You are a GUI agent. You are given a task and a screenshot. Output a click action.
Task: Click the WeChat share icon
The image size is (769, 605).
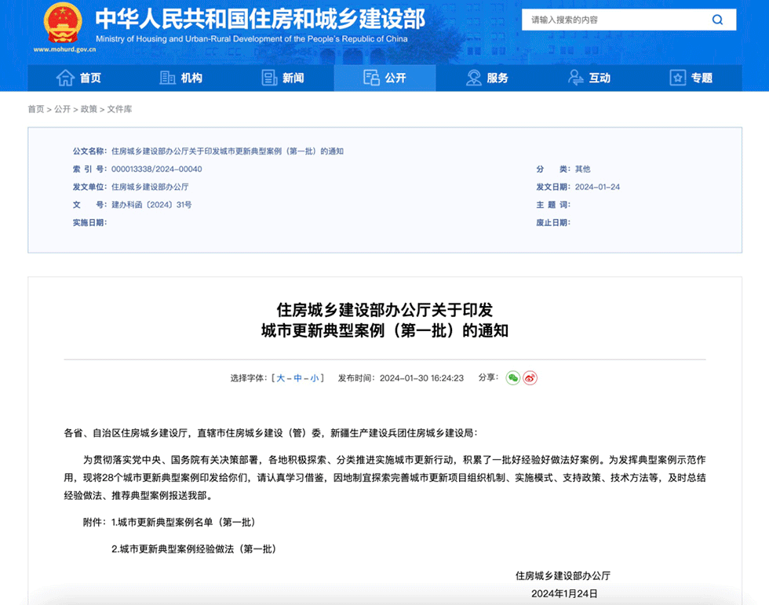[x=512, y=377]
